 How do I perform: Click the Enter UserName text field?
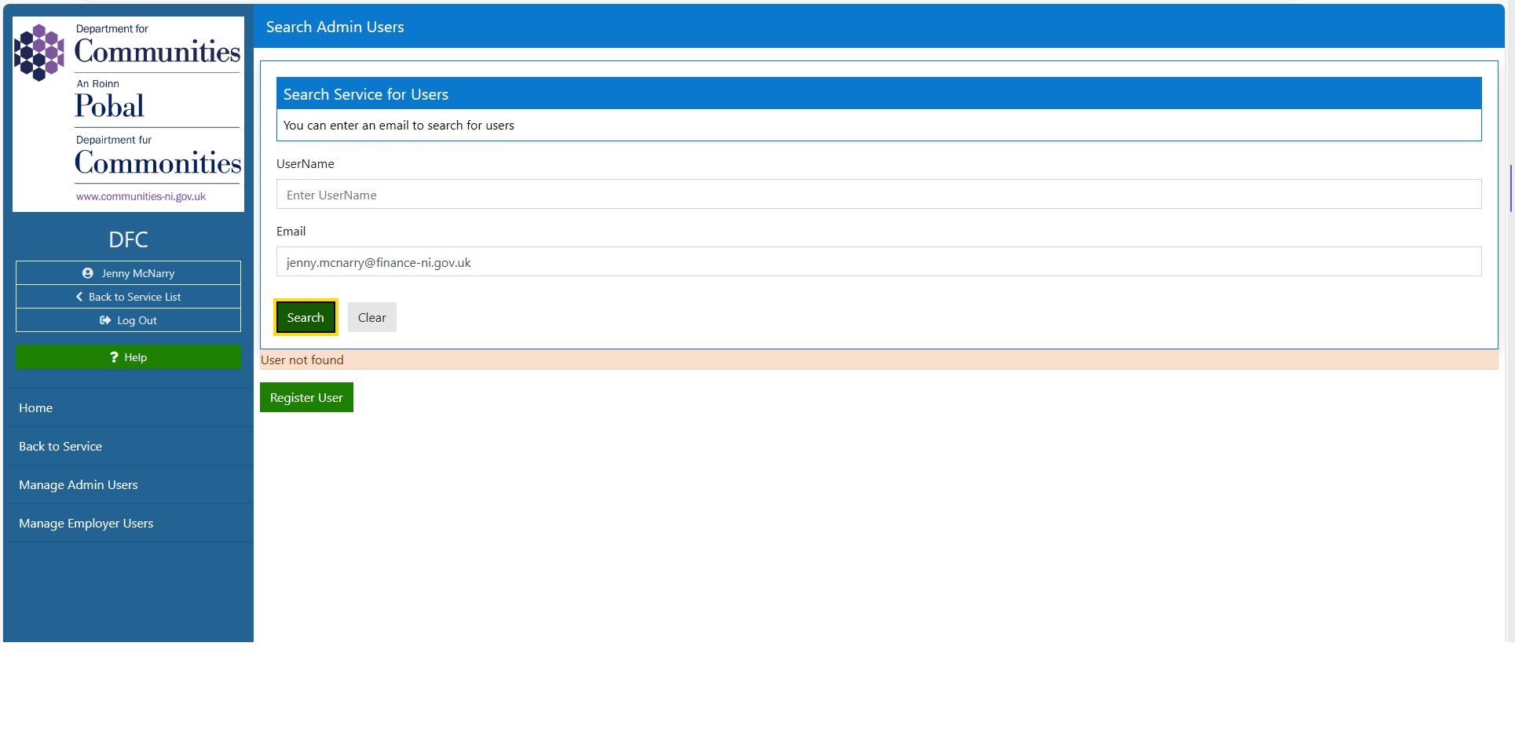pos(878,195)
